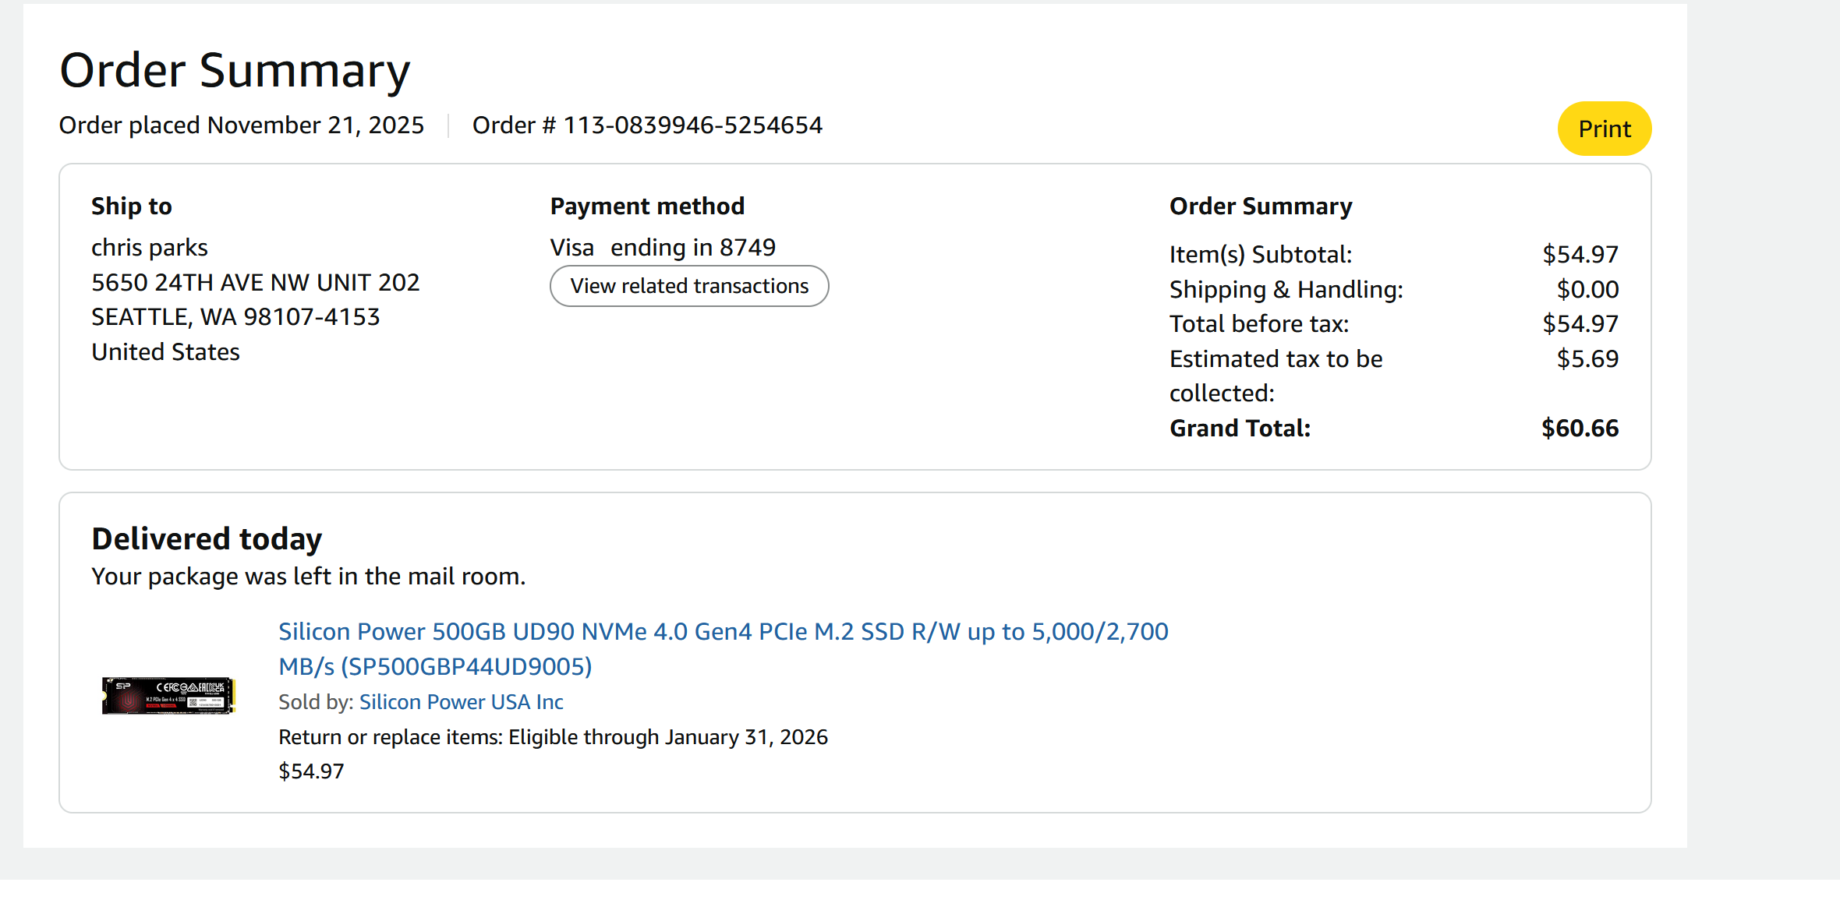Viewport: 1840px width, 914px height.
Task: Click the order number 113-0839946-5254654
Action: (692, 125)
